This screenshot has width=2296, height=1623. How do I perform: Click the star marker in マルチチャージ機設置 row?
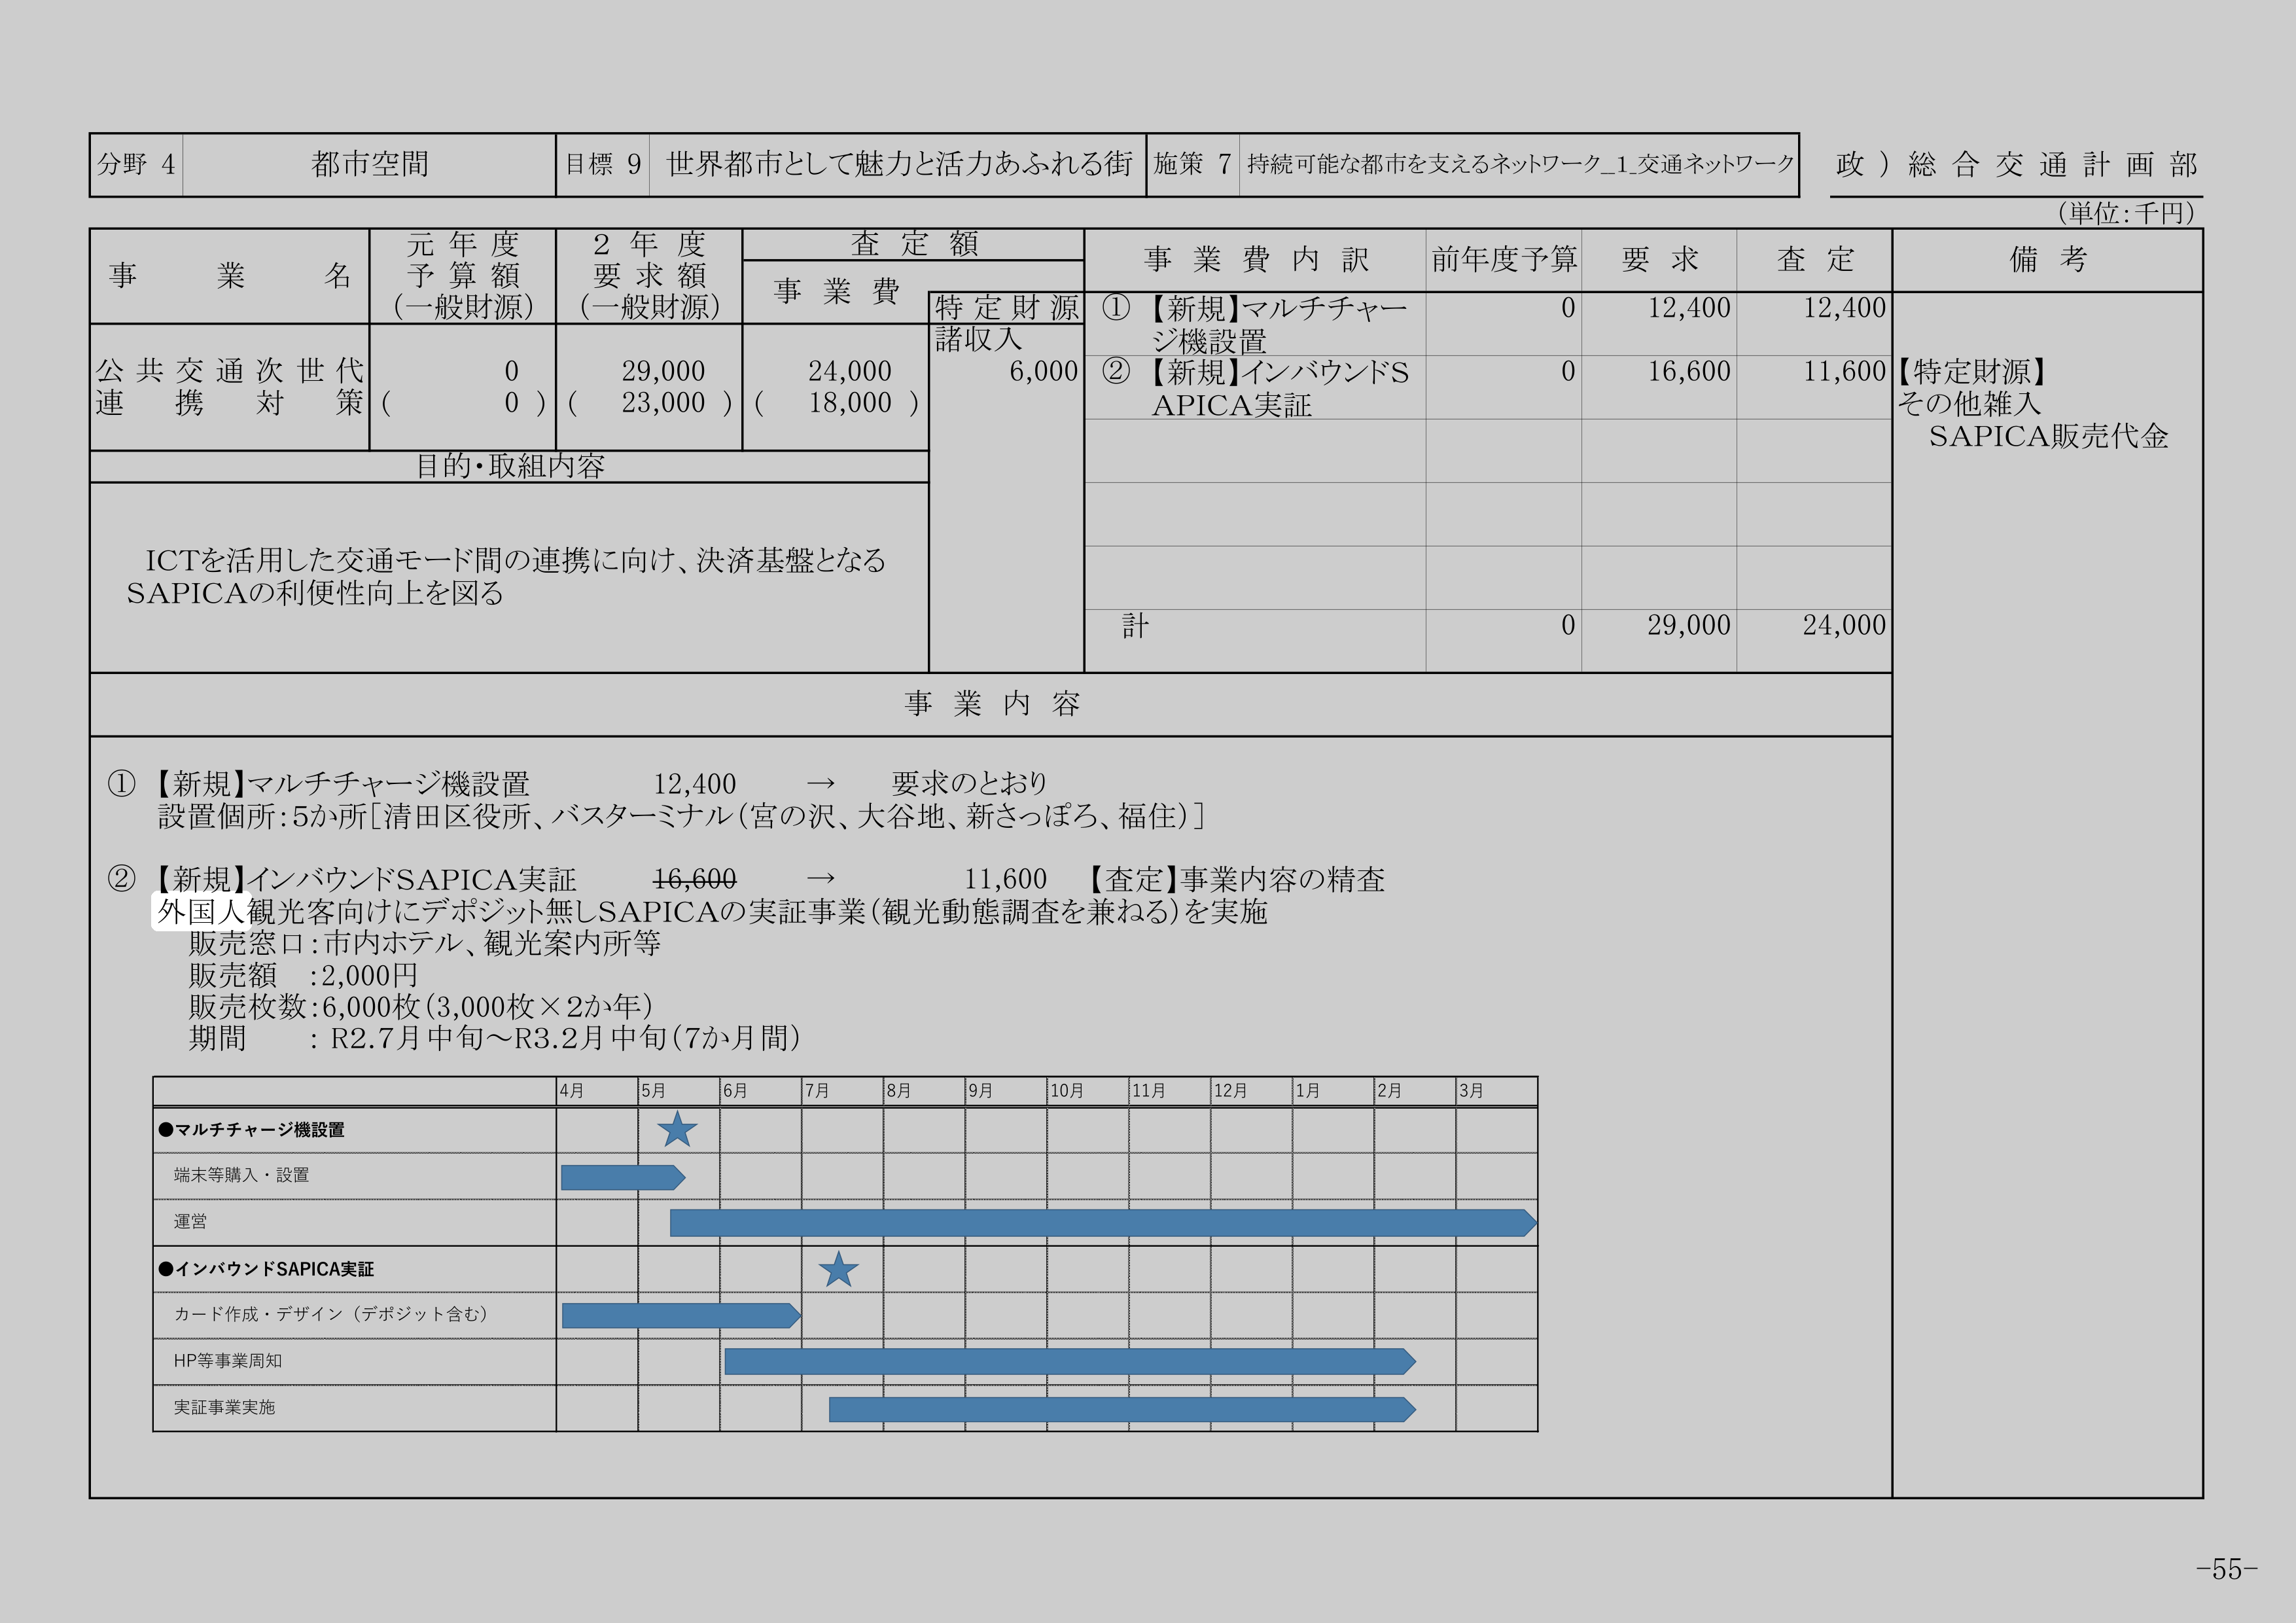pyautogui.click(x=677, y=1129)
